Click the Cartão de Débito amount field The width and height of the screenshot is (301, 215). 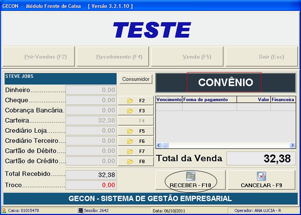coord(91,151)
